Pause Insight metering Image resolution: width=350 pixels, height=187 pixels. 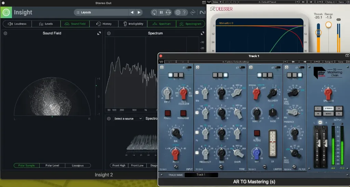point(161,13)
